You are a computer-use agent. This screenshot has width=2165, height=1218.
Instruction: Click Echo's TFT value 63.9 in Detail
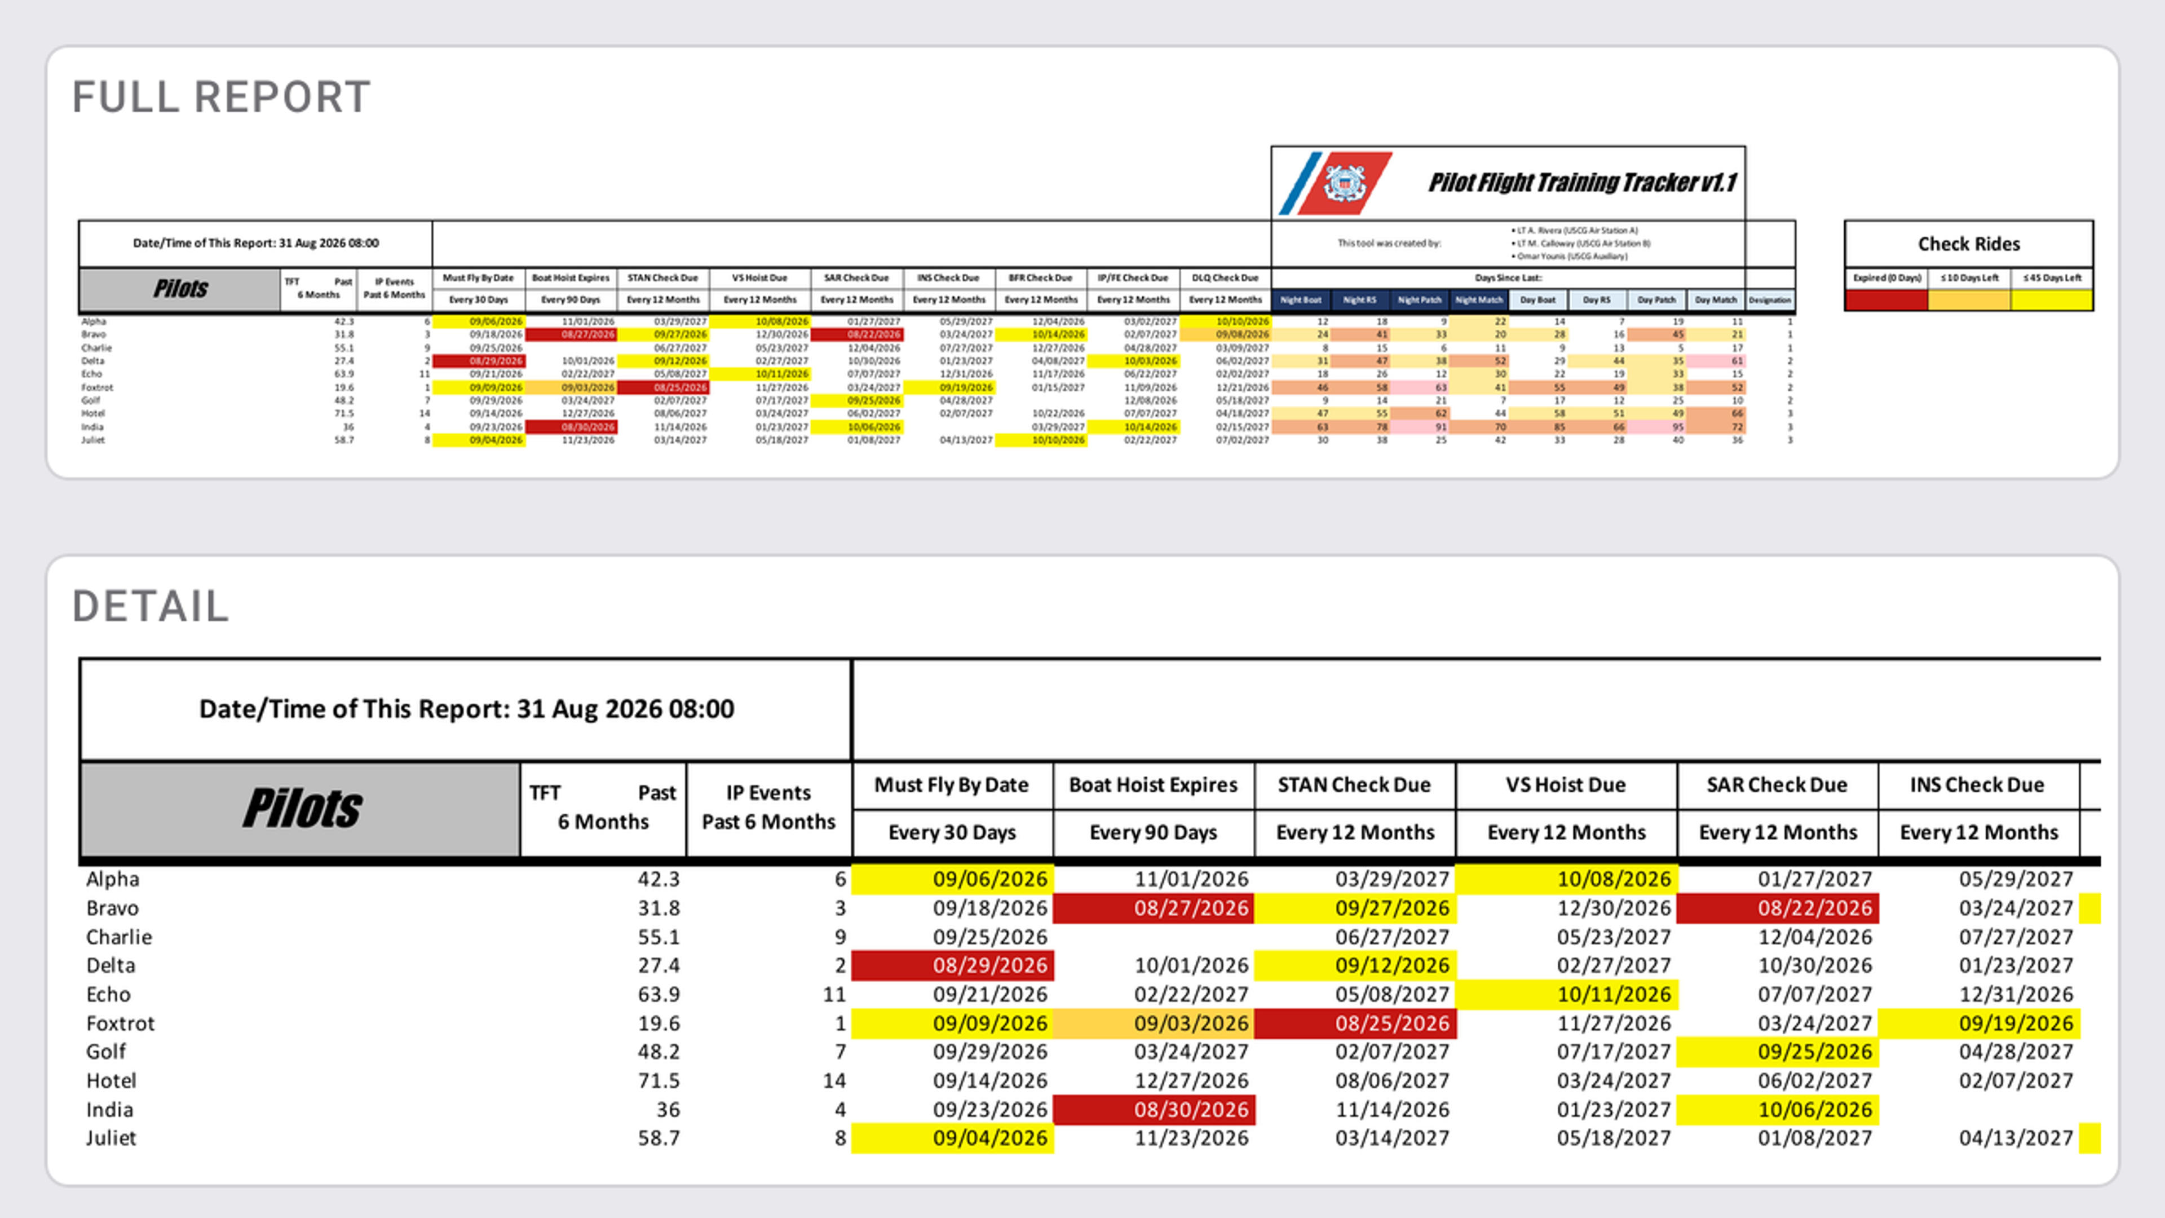pos(658,994)
